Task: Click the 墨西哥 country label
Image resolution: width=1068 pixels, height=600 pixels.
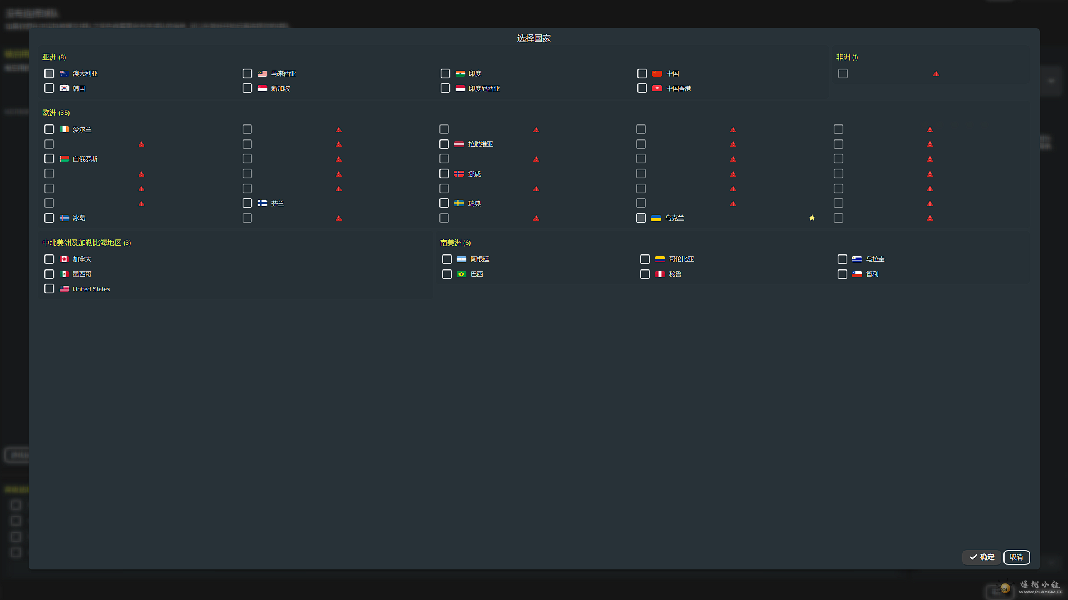Action: 82,274
